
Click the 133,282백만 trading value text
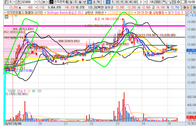point(96,8)
